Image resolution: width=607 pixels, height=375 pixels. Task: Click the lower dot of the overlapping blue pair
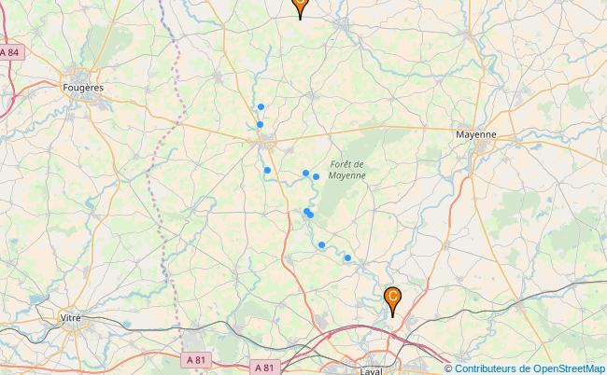310,215
